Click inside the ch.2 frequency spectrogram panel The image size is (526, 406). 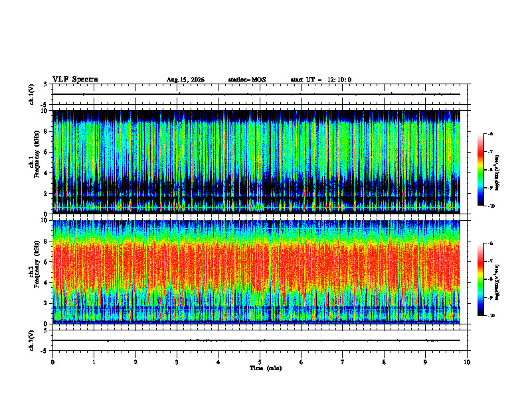256,272
